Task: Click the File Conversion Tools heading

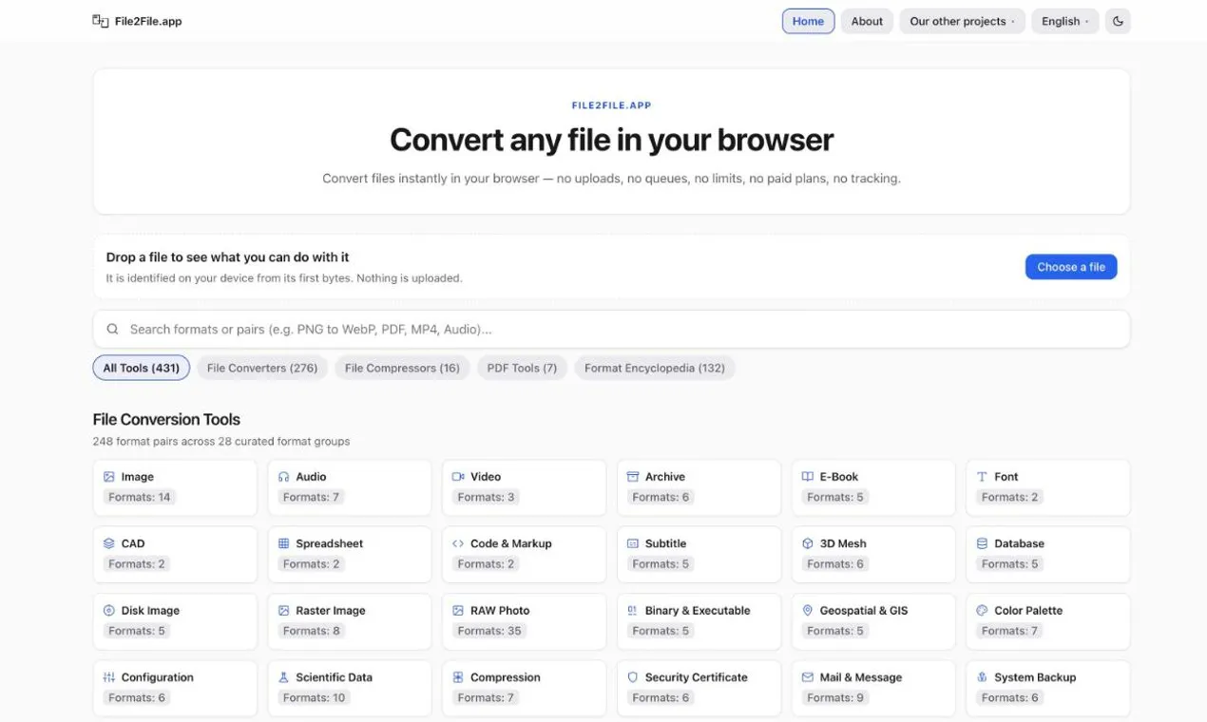Action: (166, 419)
